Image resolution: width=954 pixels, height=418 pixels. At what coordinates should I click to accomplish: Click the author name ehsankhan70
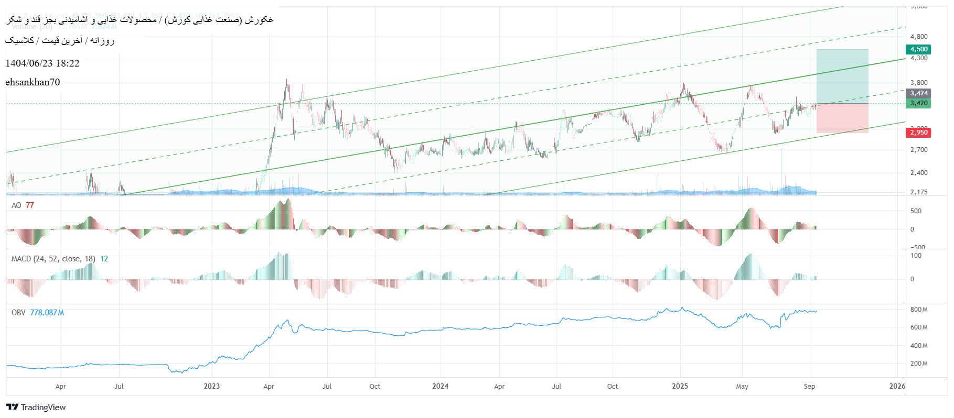33,82
